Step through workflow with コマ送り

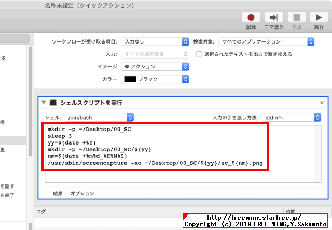tap(274, 17)
